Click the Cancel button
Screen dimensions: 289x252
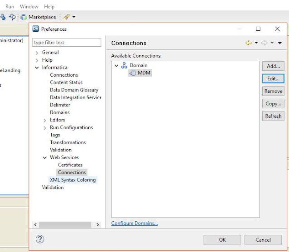point(263,240)
